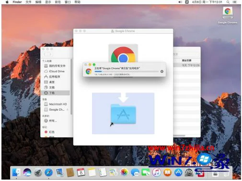Open the 帮助 menu
This screenshot has width=242, height=181.
(78, 2)
